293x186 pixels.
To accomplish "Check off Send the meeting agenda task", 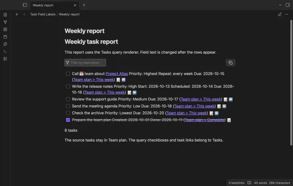I will coord(68,106).
